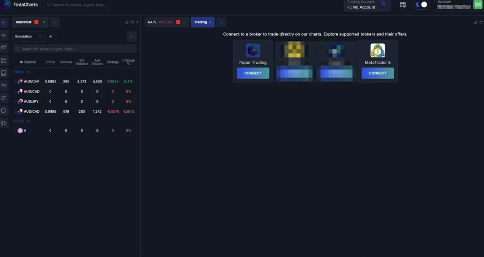Switch to the AAPL tab

pyautogui.click(x=152, y=22)
